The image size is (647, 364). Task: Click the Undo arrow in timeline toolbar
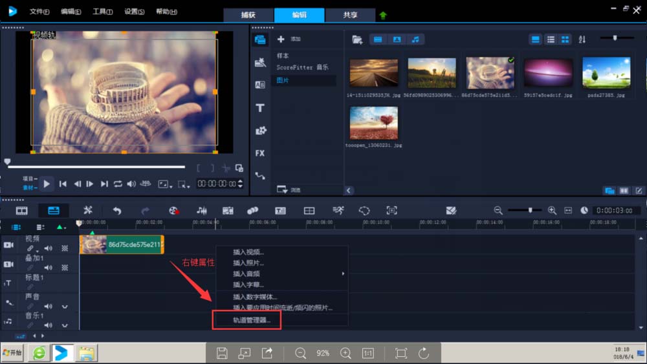pyautogui.click(x=117, y=211)
